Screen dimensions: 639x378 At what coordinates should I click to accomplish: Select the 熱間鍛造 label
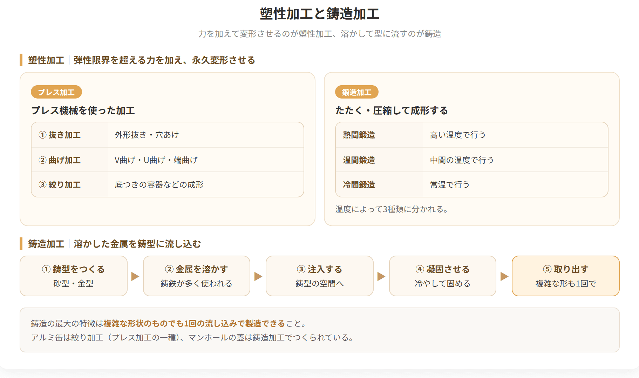(x=359, y=135)
